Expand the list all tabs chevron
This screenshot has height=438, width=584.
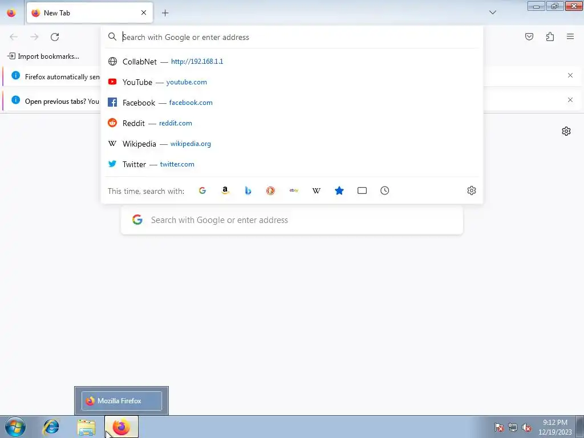pyautogui.click(x=492, y=13)
